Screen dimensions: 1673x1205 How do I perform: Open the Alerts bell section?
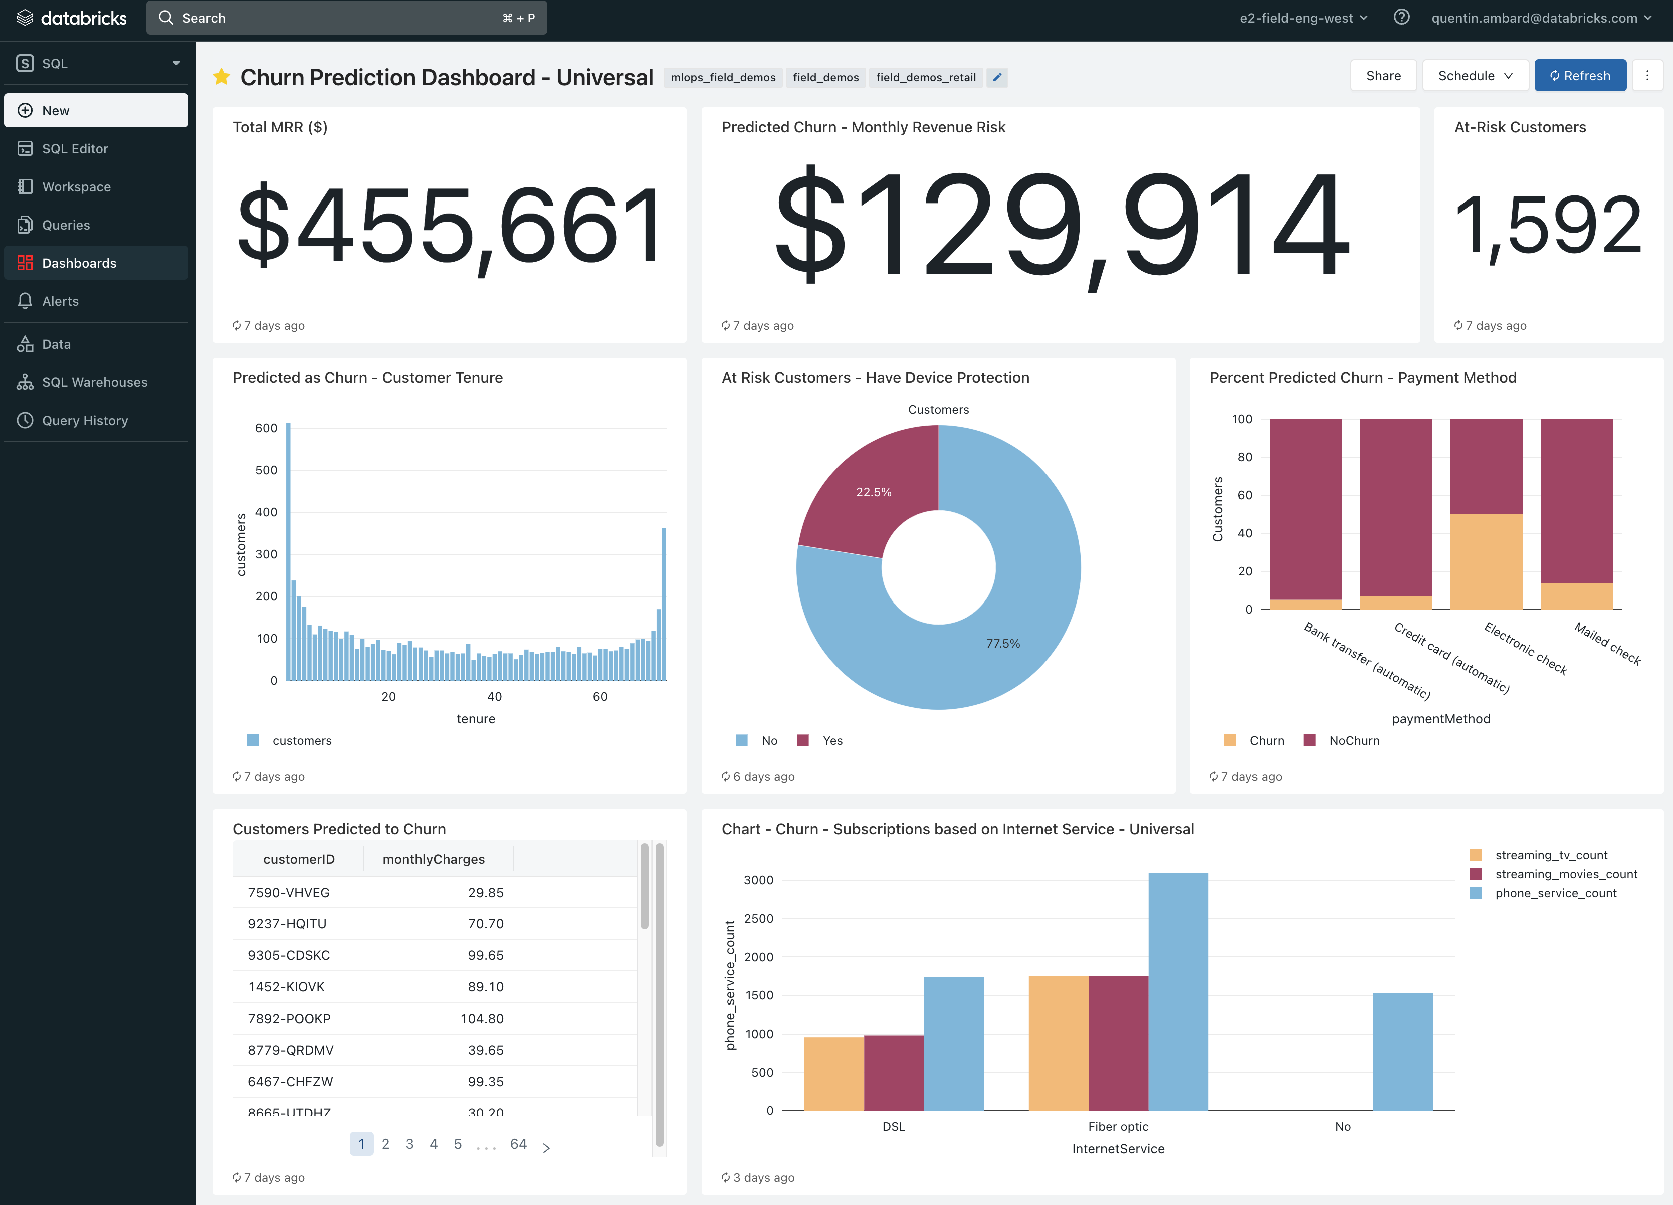[x=60, y=301]
